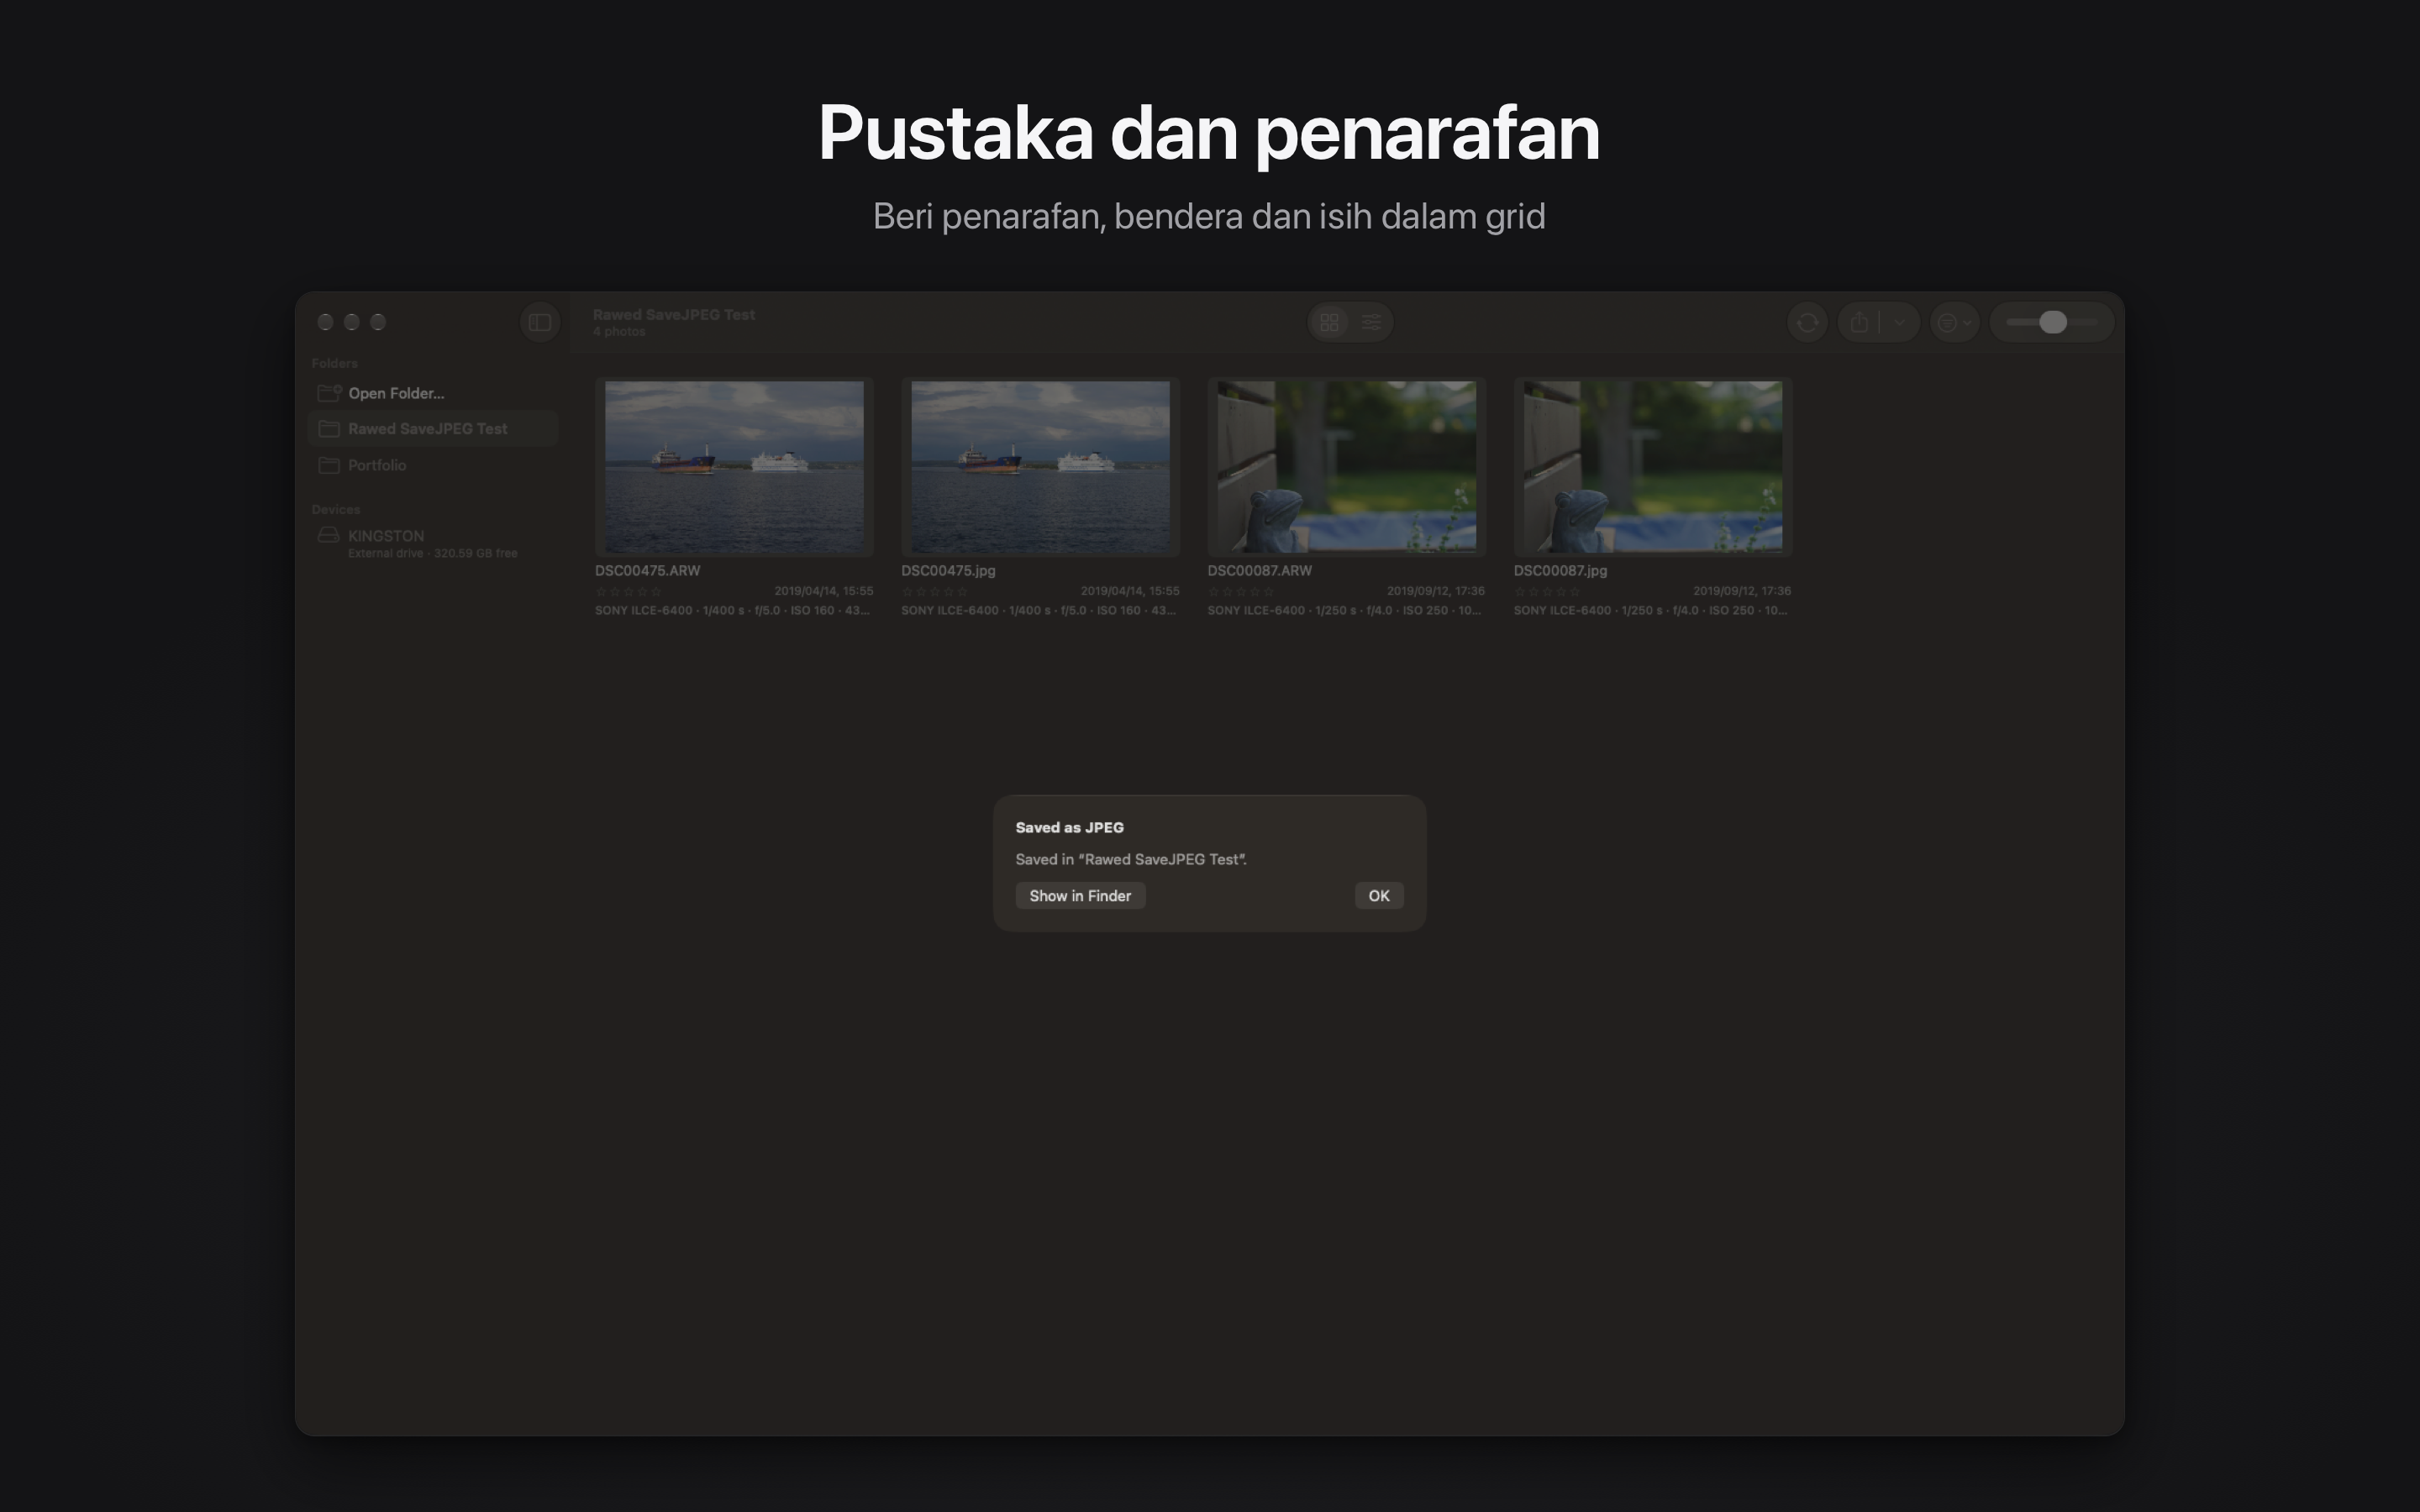
Task: Click DSC00475.ARW date 2019/04/14, 15:55
Action: 823,591
